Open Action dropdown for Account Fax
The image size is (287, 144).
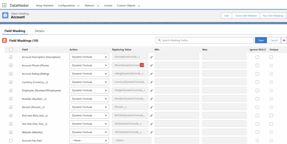click(x=89, y=140)
